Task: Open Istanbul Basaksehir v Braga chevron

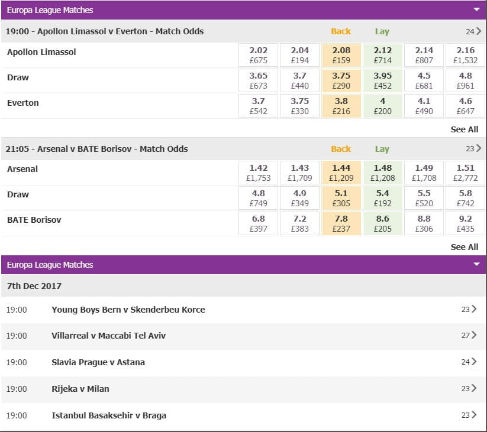Action: 474,415
